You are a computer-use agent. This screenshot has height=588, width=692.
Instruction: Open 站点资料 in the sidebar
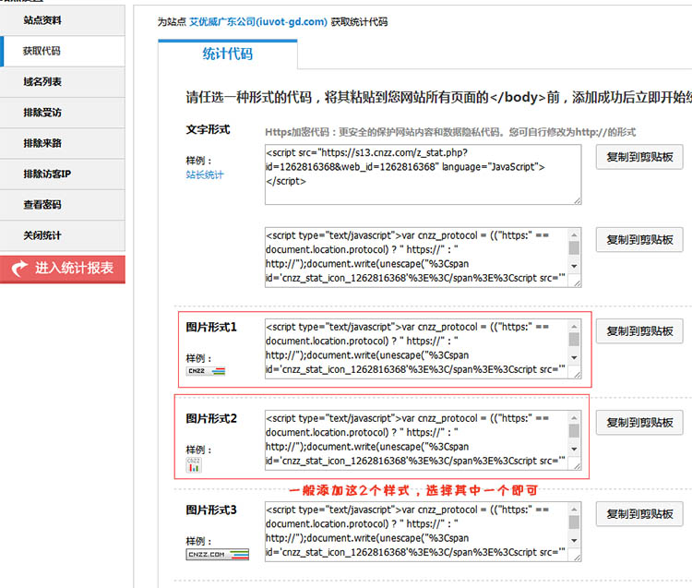[x=63, y=20]
